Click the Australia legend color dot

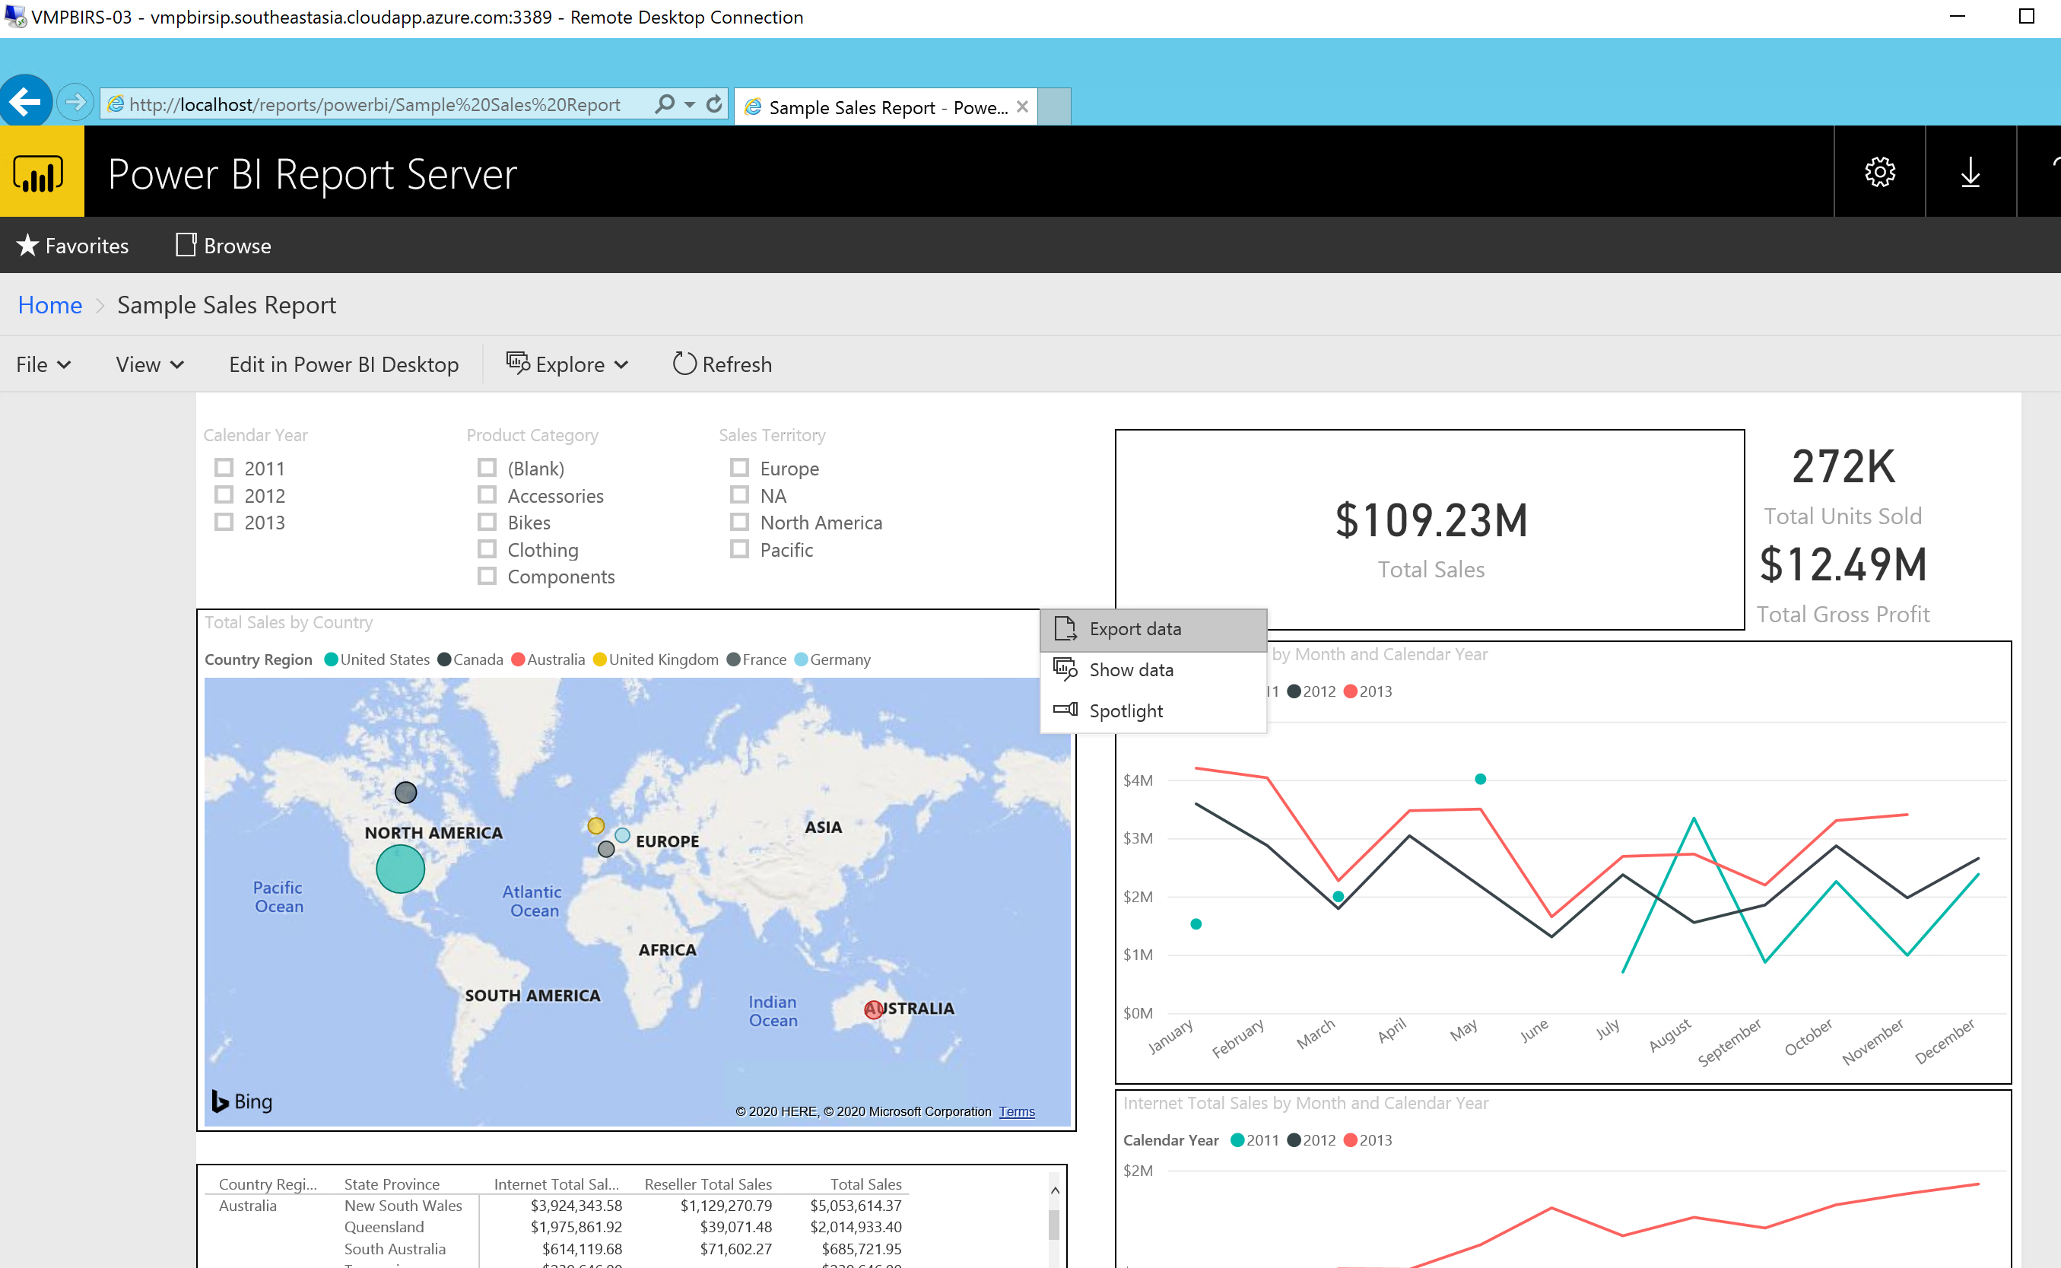pyautogui.click(x=518, y=659)
